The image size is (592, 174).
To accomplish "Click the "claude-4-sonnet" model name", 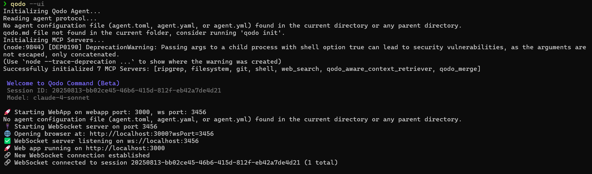I will (61, 98).
